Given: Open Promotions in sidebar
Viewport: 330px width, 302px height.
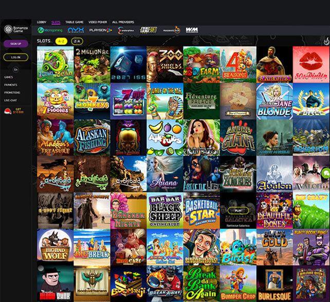Looking at the screenshot, I should coord(12,92).
